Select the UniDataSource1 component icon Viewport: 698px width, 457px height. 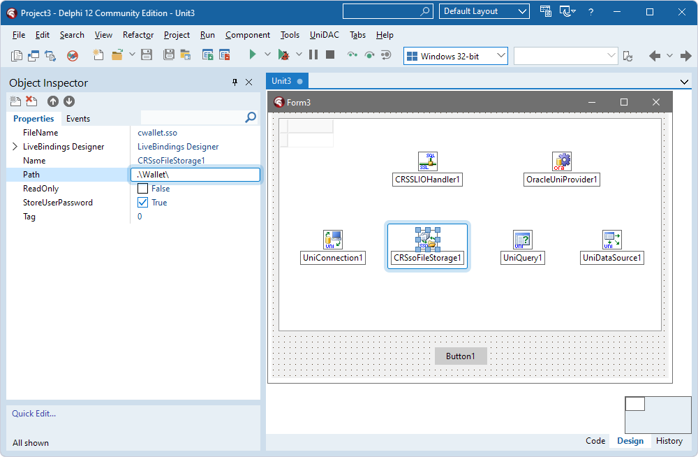pos(611,240)
